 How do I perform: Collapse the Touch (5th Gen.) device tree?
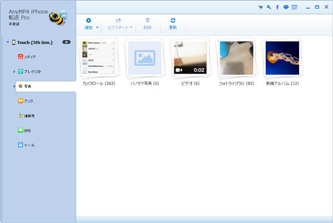7,42
